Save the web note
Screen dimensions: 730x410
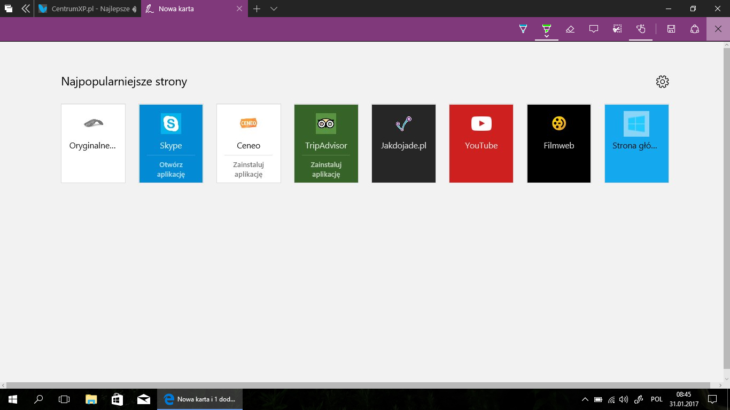(671, 29)
